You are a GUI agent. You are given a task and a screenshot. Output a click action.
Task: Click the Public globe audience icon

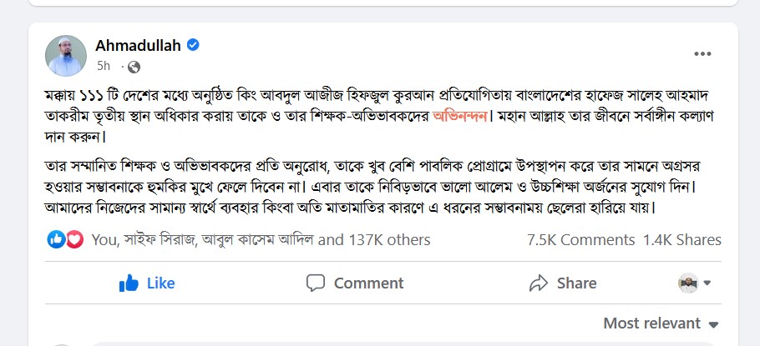[x=134, y=66]
